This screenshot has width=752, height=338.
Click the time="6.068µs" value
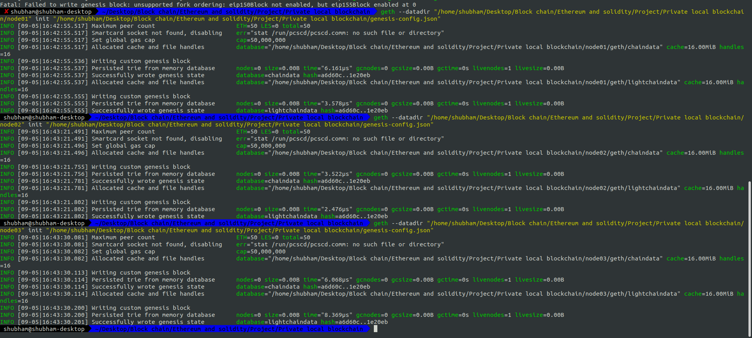point(328,280)
